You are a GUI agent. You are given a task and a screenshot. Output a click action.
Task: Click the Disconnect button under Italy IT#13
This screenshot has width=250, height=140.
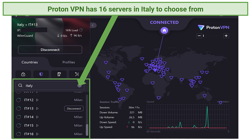coord(50,50)
